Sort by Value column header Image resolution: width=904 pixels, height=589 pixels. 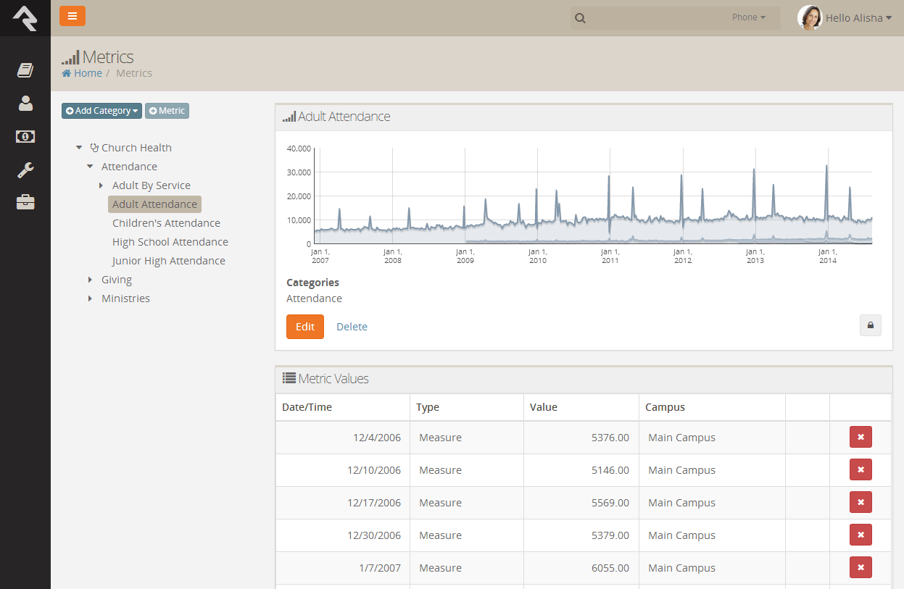coord(544,407)
